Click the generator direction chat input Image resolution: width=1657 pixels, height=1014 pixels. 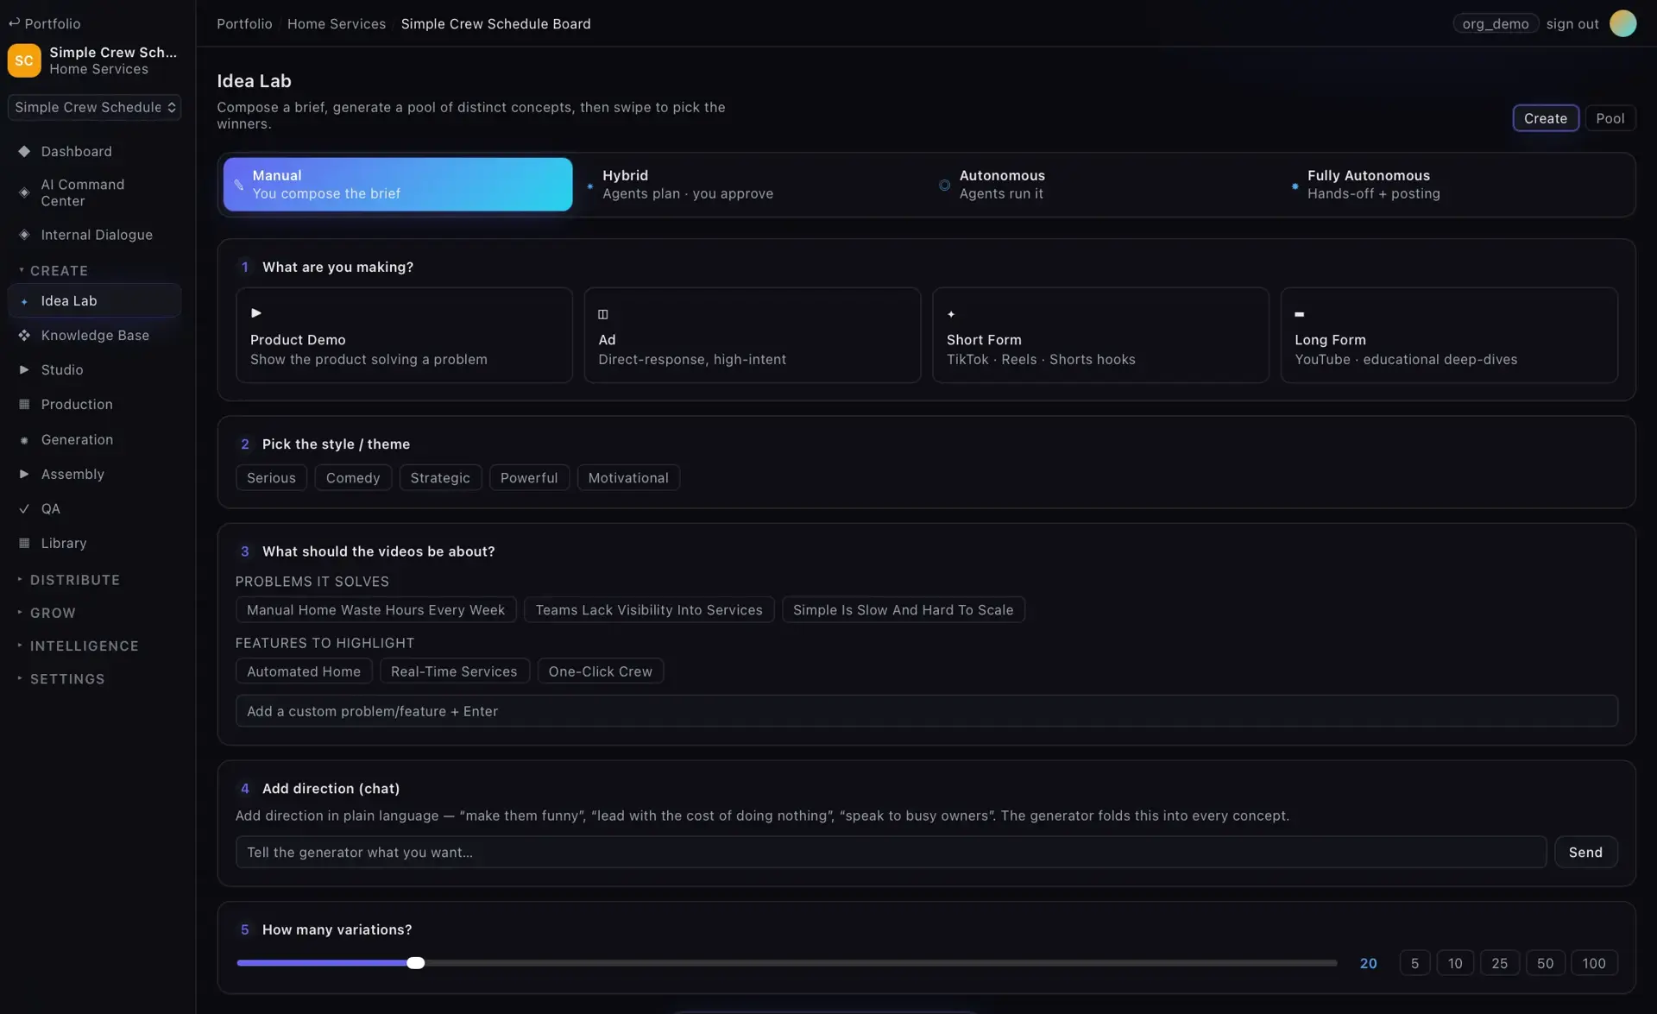point(891,852)
